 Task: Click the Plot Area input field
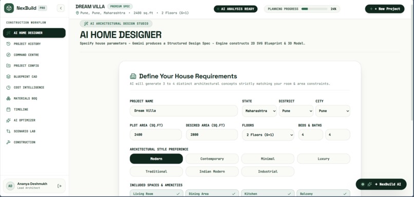pyautogui.click(x=156, y=135)
